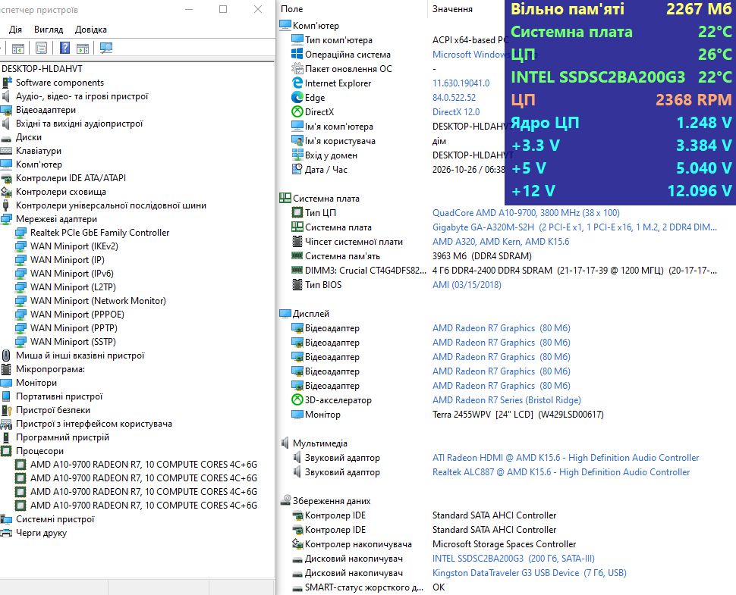Open AMD Radeon R7 Series (Bristol Ridge) link
Image resolution: width=736 pixels, height=595 pixels.
tap(506, 400)
